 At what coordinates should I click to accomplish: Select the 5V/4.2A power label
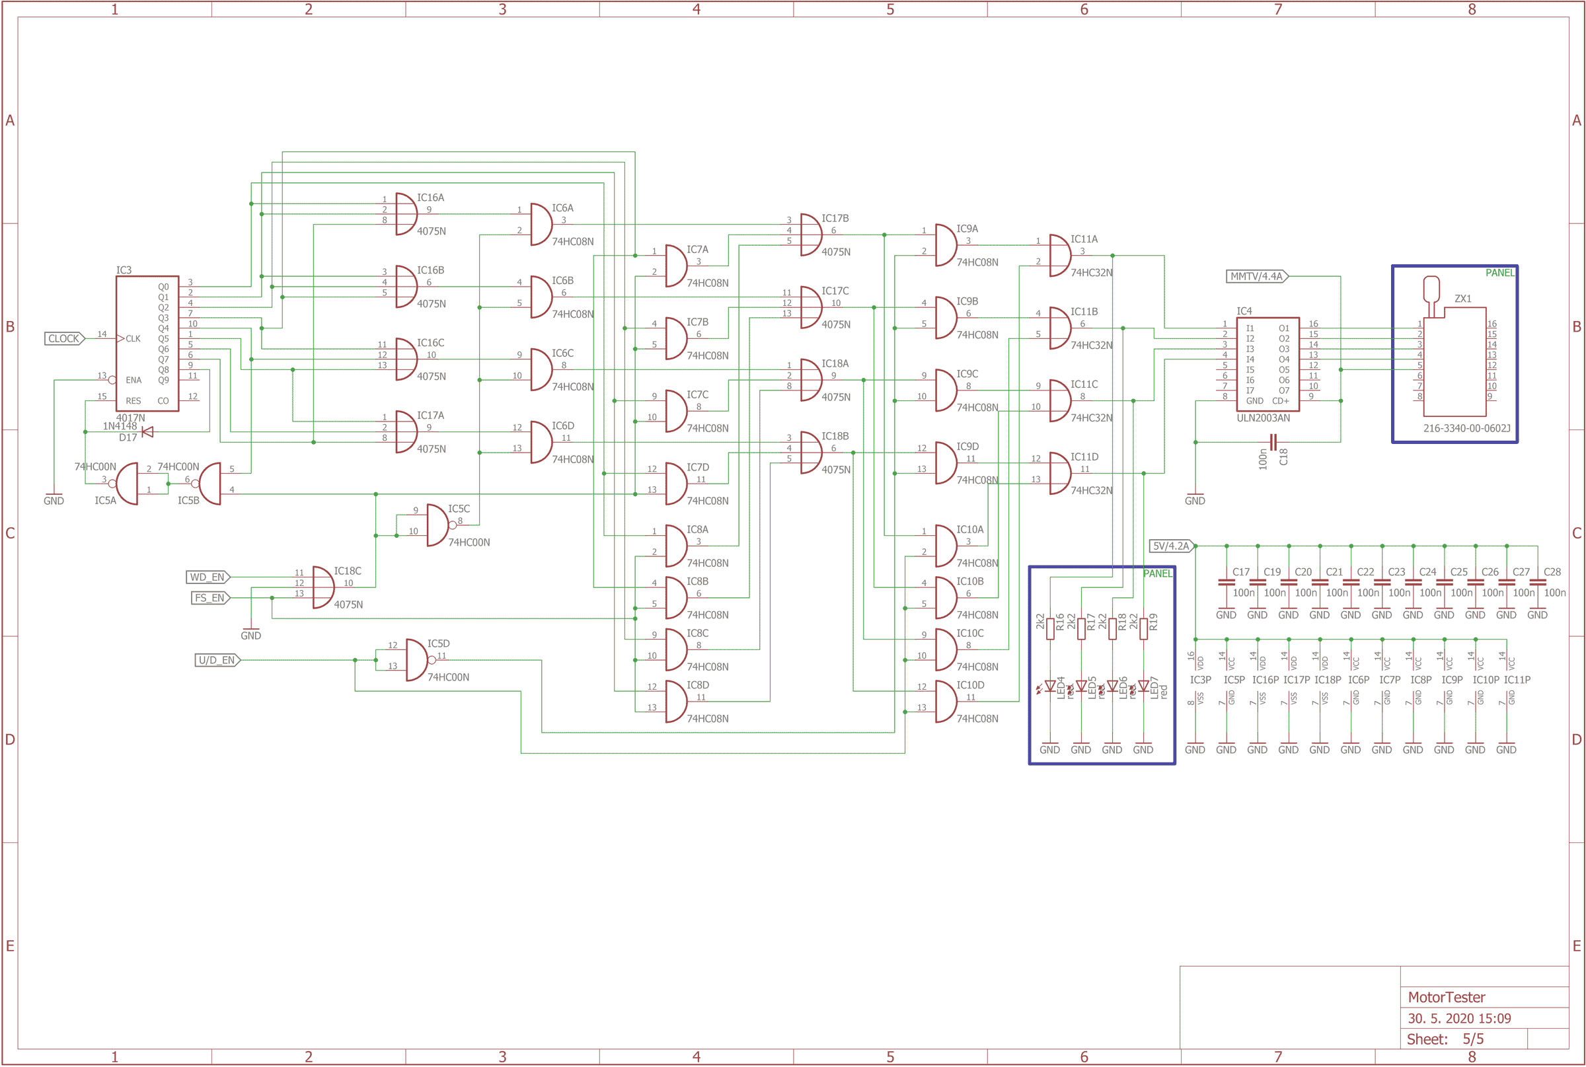[1172, 545]
